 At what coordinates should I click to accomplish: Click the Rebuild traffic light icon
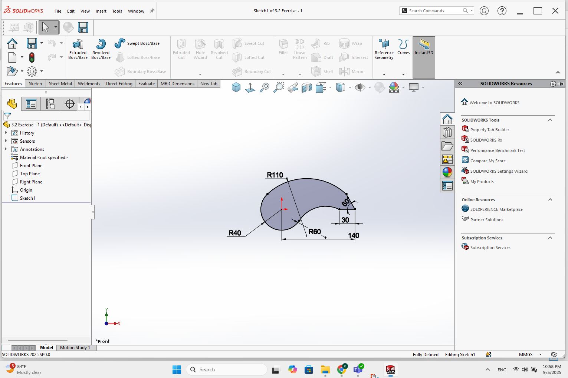tap(32, 57)
